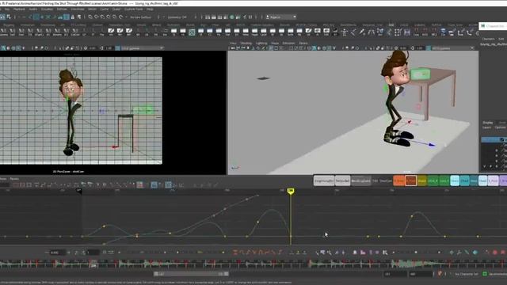Click the green square icon in the bottom status bar

[485, 274]
